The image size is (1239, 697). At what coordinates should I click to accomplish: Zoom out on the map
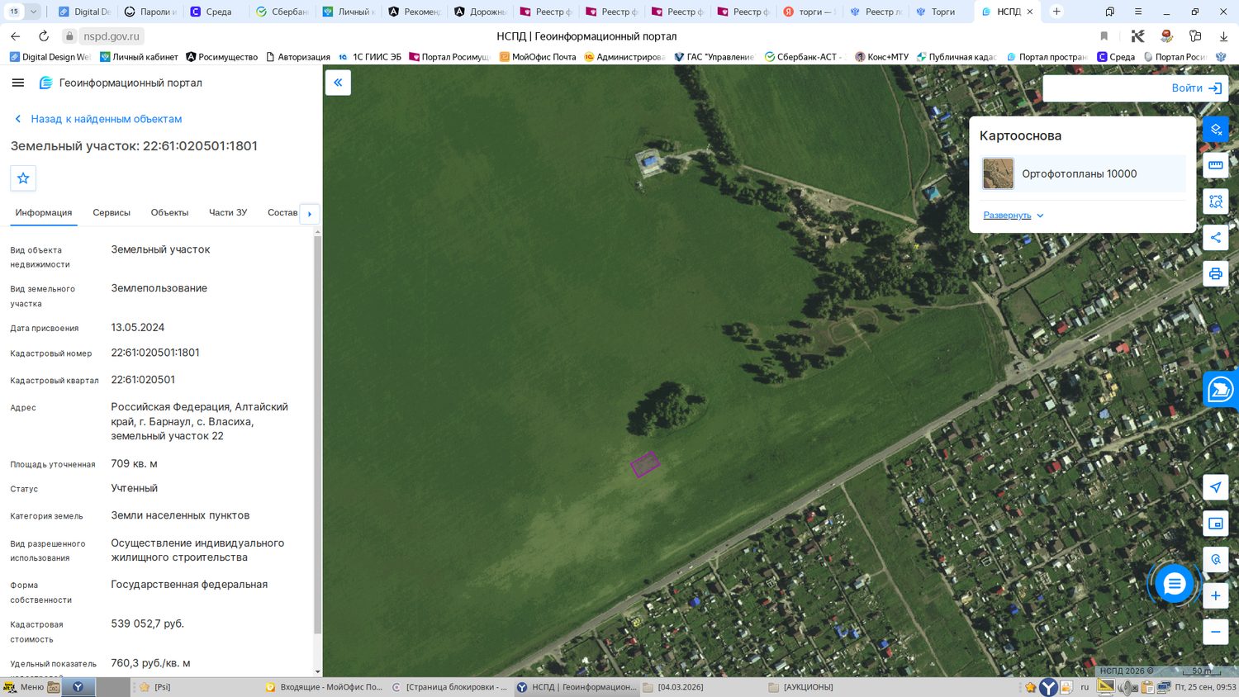coord(1216,632)
